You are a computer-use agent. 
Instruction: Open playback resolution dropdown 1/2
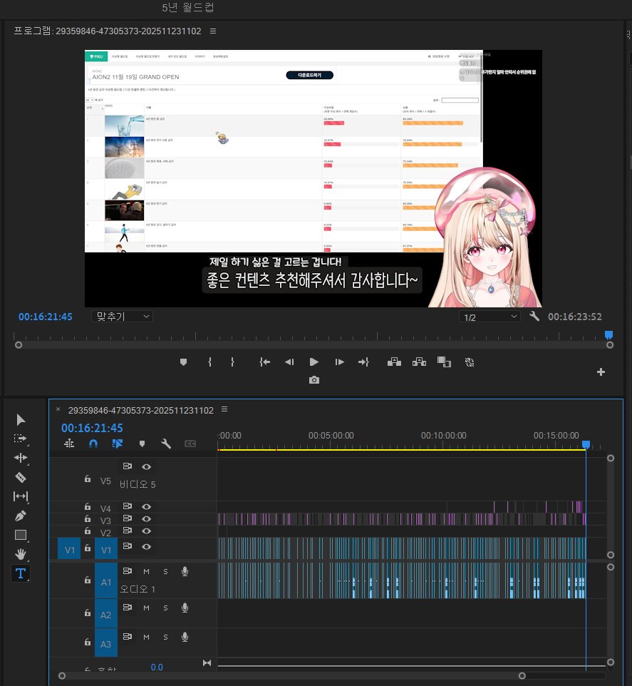click(489, 317)
